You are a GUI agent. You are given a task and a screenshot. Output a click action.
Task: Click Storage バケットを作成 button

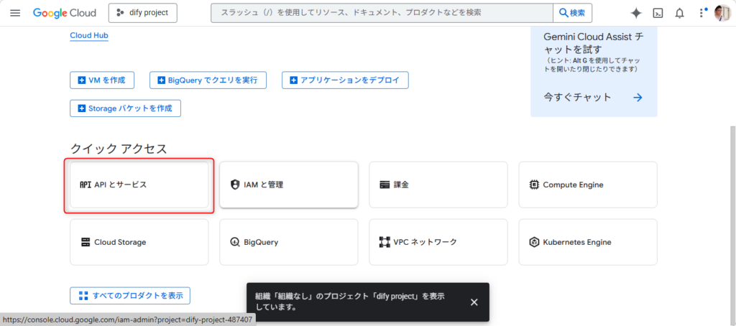click(125, 108)
